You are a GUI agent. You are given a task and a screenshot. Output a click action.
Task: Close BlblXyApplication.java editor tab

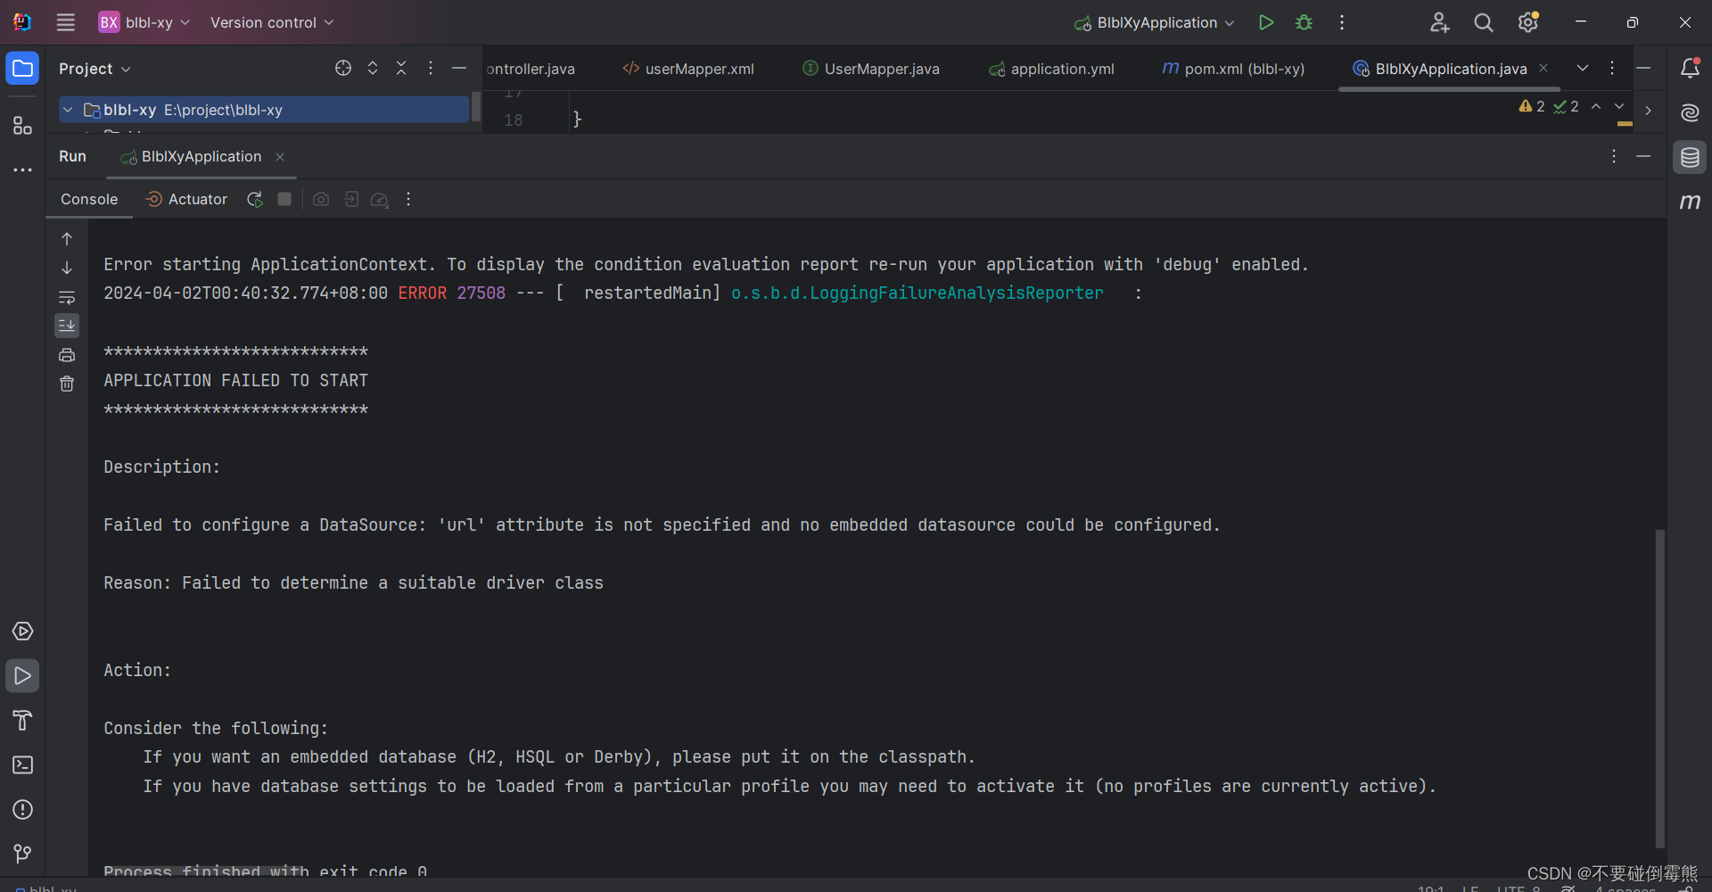[x=1543, y=68]
